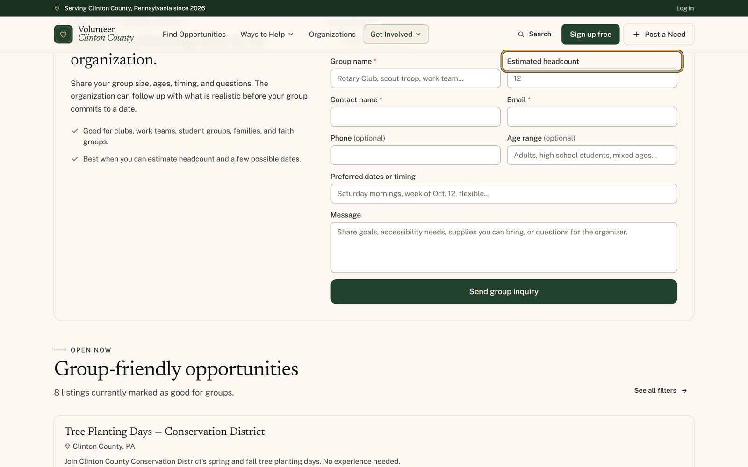Go to Organizations page

[x=332, y=34]
